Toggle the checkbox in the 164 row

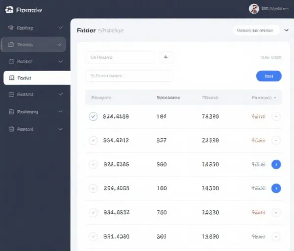coord(93,116)
